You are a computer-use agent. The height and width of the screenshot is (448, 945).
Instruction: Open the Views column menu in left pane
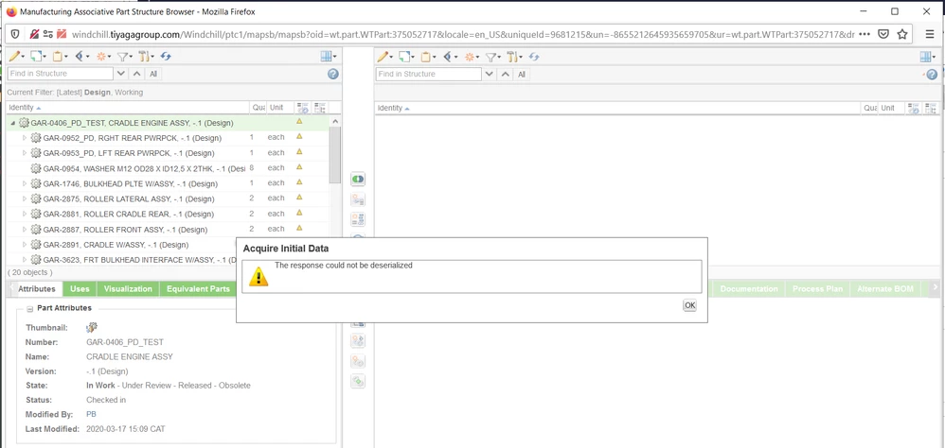[x=329, y=57]
